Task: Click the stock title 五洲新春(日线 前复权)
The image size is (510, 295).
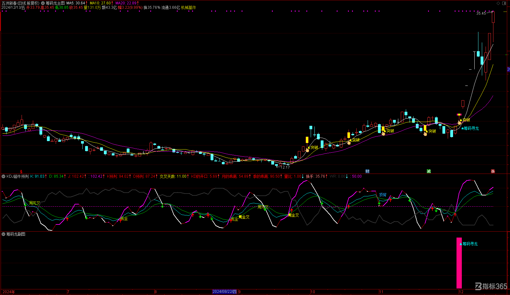Action: [20, 3]
